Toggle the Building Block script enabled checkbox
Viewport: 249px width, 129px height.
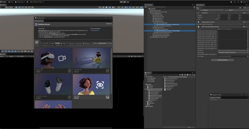point(200,22)
